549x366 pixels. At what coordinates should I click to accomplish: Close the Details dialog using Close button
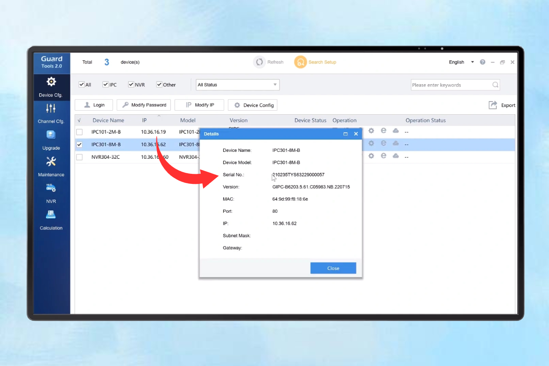click(333, 268)
